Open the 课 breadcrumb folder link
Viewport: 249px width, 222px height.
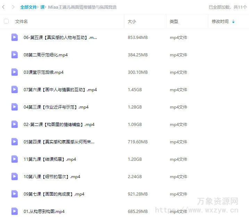point(42,7)
